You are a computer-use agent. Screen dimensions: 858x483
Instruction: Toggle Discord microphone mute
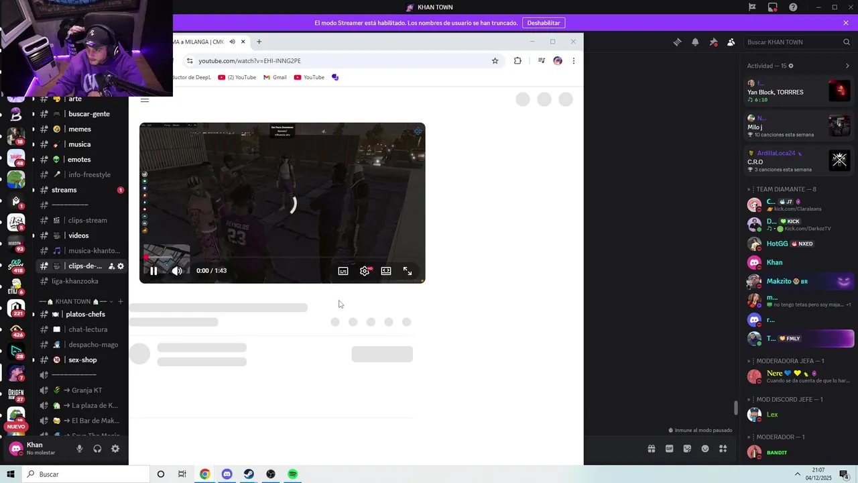(x=79, y=449)
